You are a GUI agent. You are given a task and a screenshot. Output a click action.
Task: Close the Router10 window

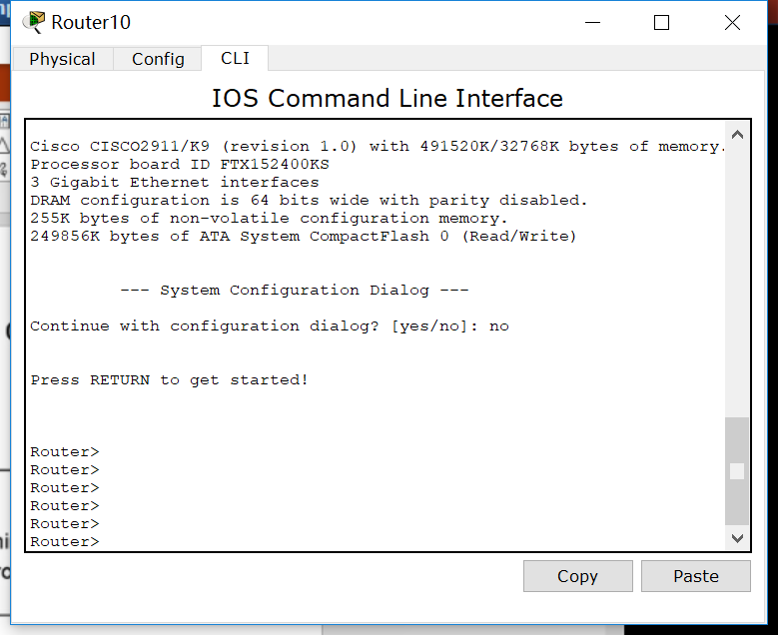click(x=732, y=22)
